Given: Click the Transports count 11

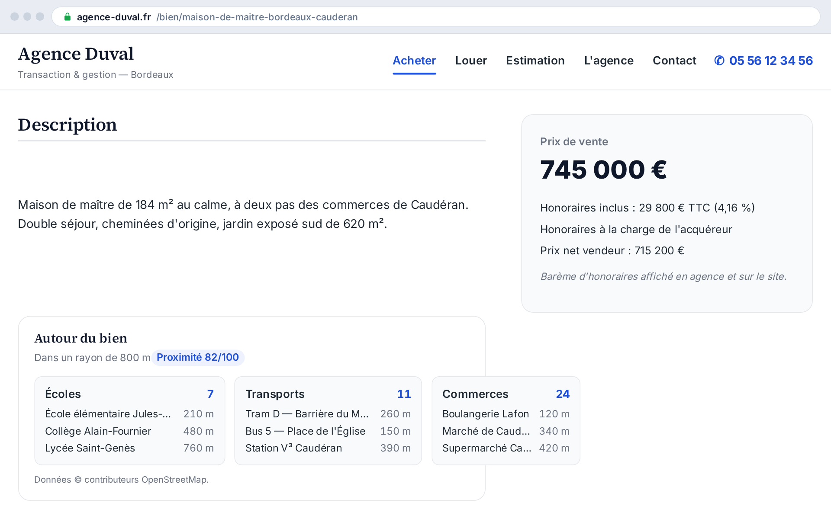Looking at the screenshot, I should pos(404,394).
